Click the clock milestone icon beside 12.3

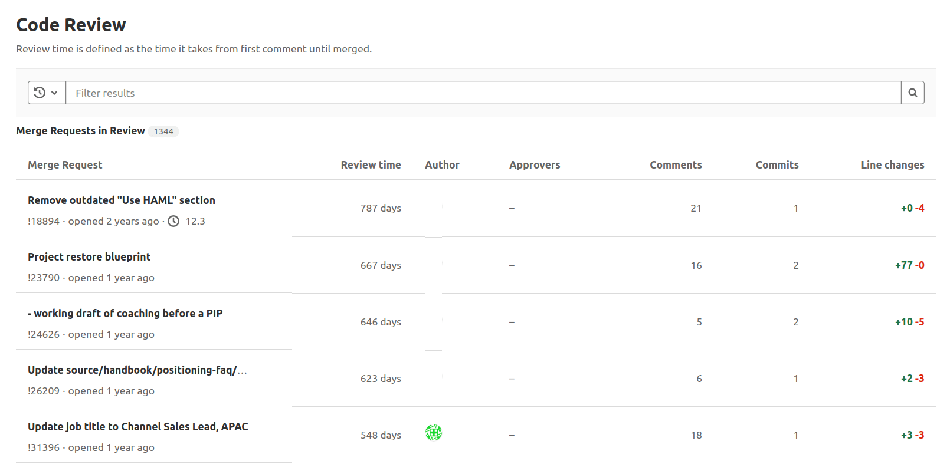point(173,221)
